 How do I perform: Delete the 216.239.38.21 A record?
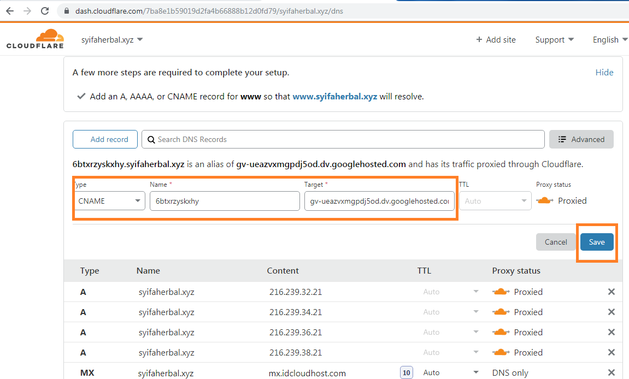pyautogui.click(x=612, y=352)
